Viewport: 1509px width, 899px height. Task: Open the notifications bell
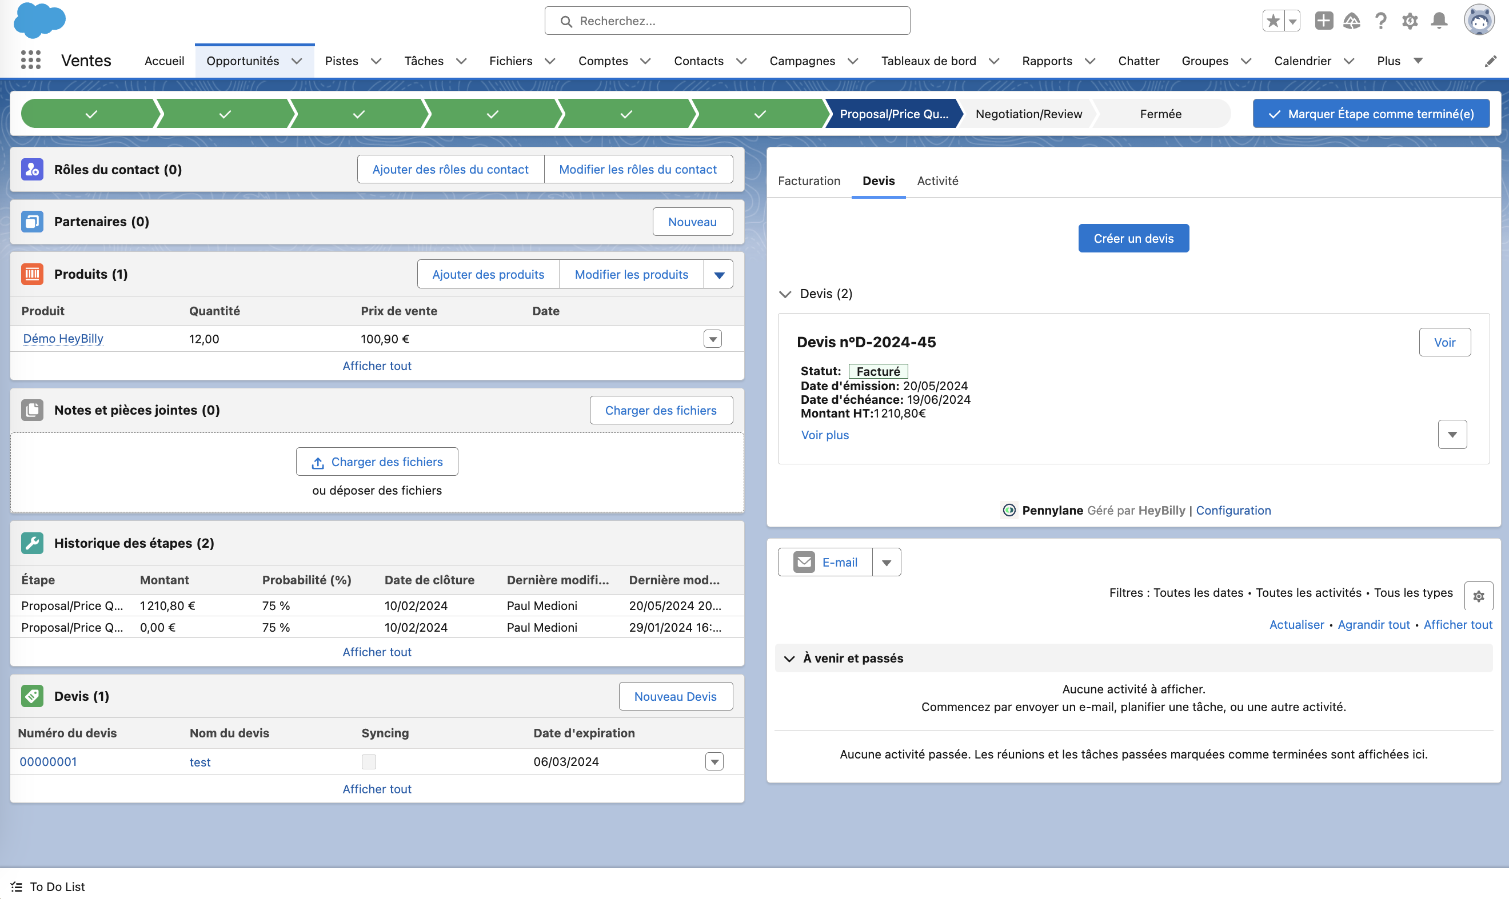1439,21
